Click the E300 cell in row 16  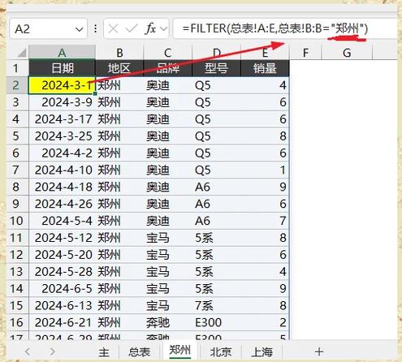(x=216, y=322)
